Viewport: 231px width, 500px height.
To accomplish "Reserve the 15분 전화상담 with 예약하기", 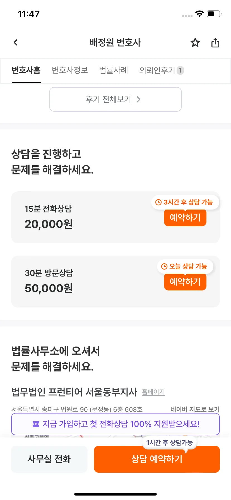I will (185, 218).
